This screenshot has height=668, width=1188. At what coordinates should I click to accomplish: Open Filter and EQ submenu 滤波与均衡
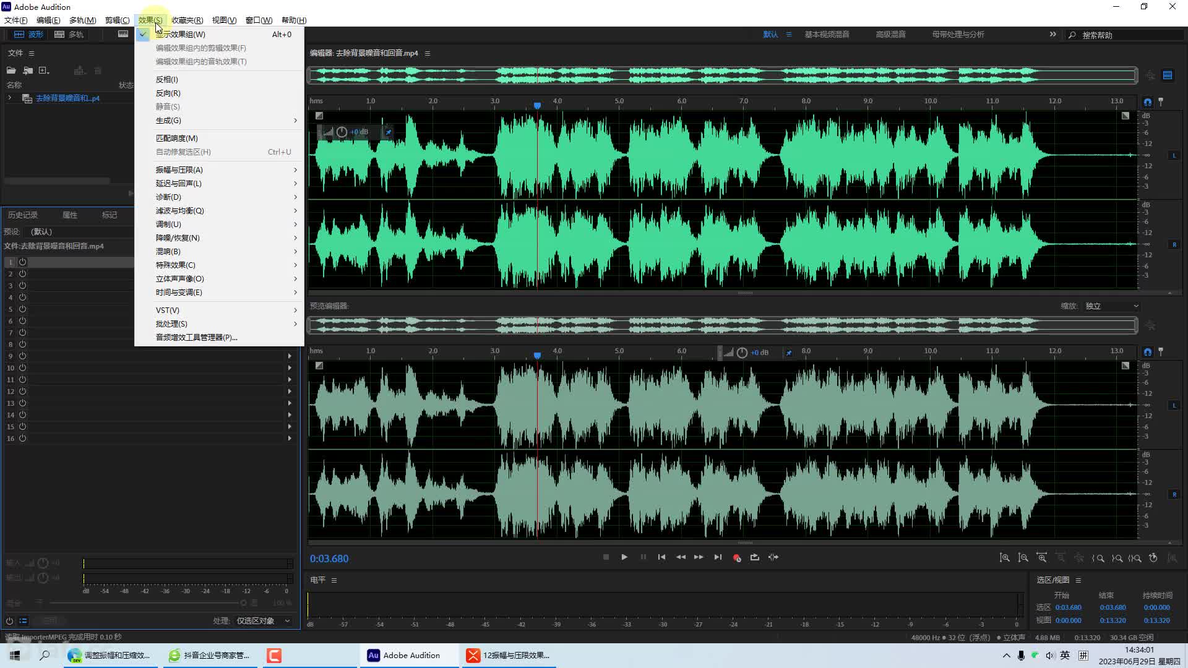[x=219, y=210]
